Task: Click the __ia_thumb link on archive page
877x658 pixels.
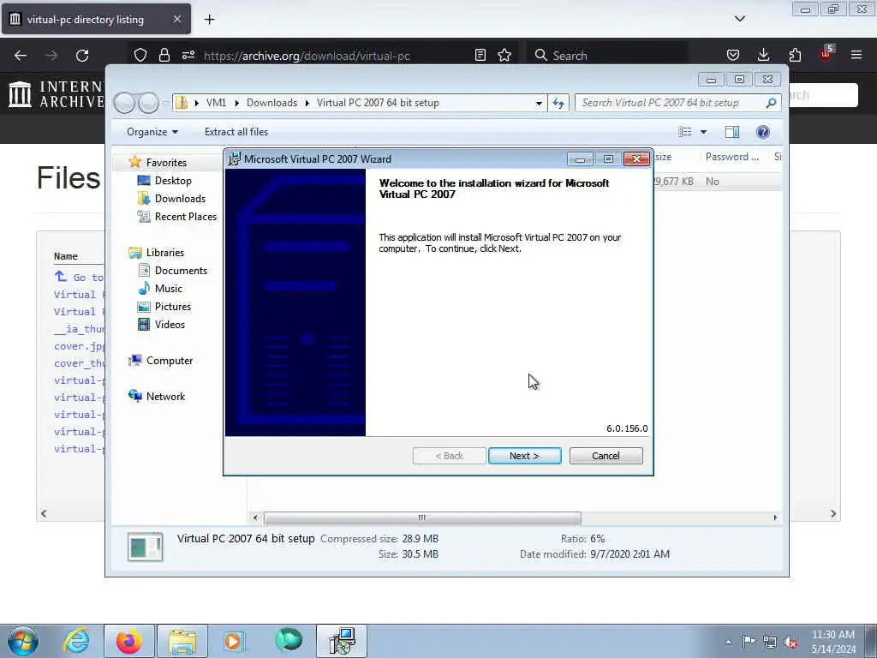Action: (x=79, y=329)
